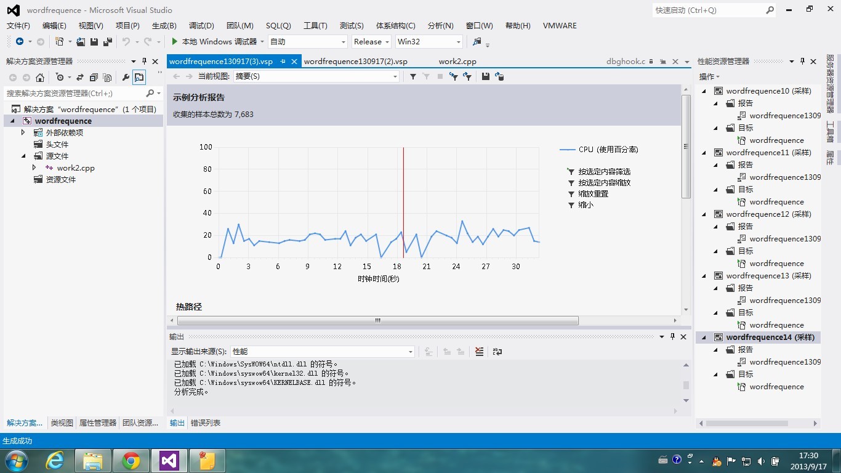Open the VMWARE menu
This screenshot has width=841, height=473.
pos(560,25)
